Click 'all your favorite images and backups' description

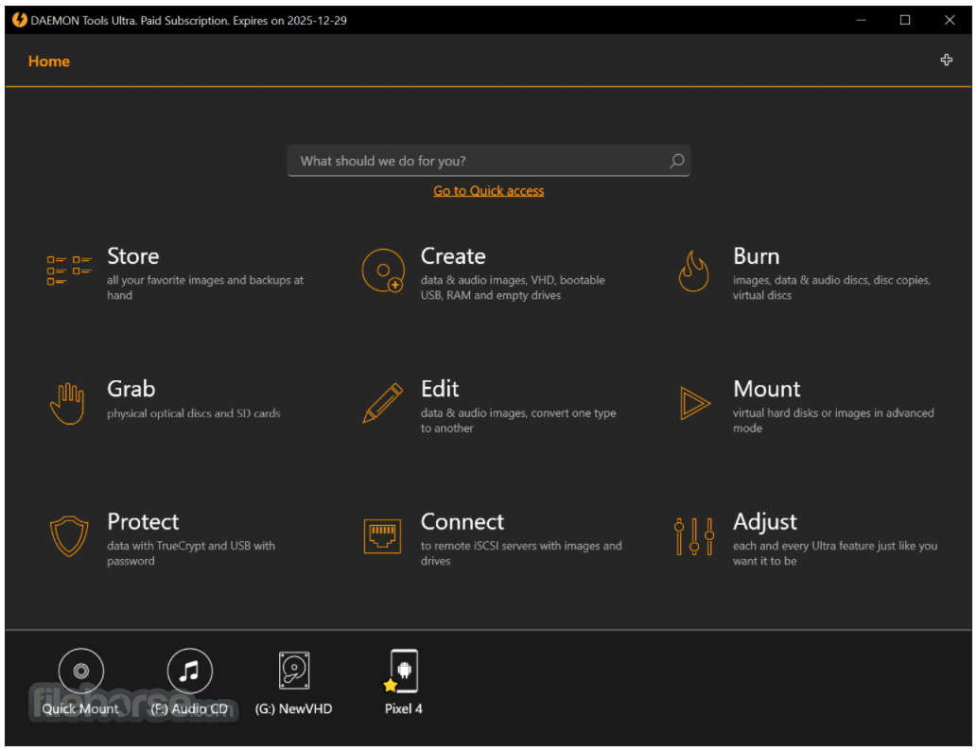tap(205, 288)
